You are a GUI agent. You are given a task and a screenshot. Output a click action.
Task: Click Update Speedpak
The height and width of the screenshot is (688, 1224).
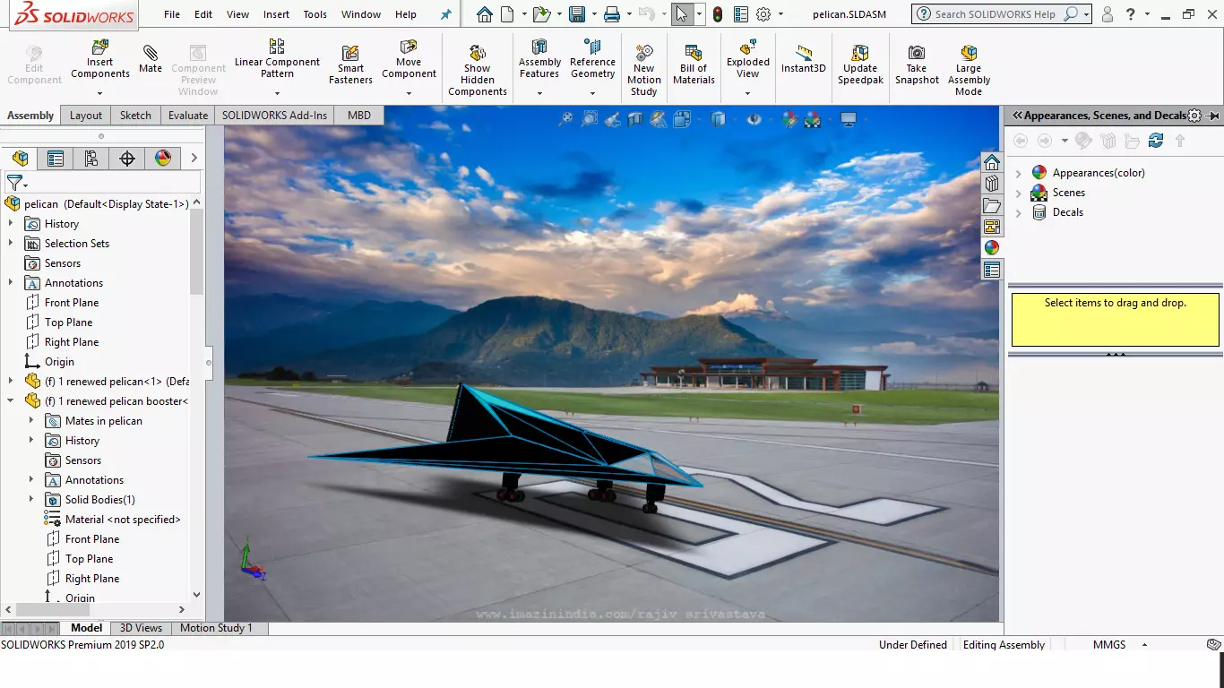pyautogui.click(x=860, y=65)
